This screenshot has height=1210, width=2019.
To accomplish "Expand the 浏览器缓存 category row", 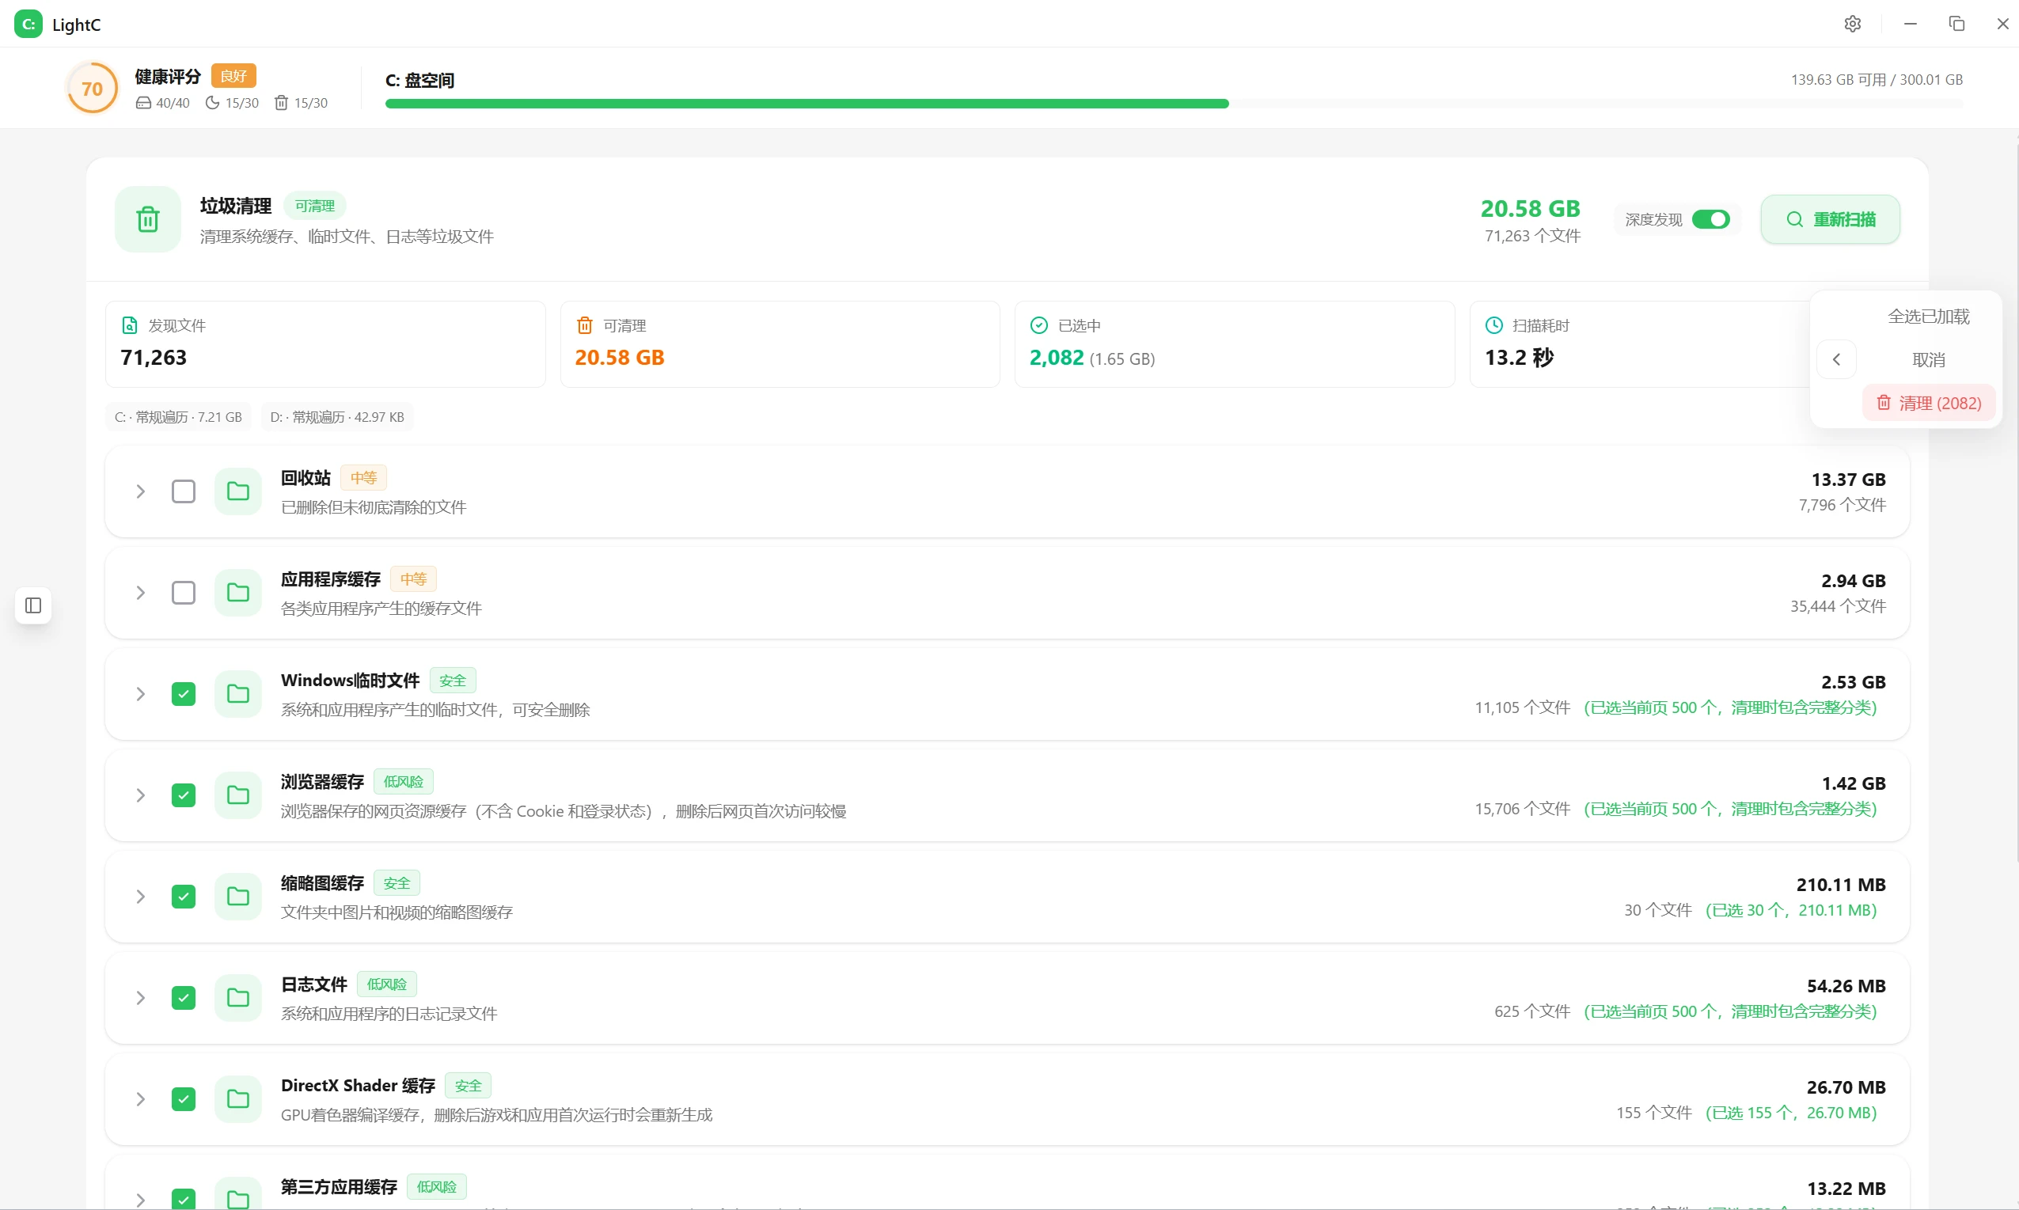I will click(x=140, y=795).
